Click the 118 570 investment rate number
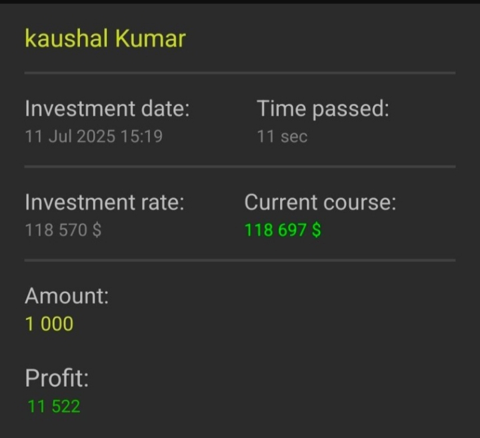The width and height of the screenshot is (480, 438). pyautogui.click(x=55, y=231)
